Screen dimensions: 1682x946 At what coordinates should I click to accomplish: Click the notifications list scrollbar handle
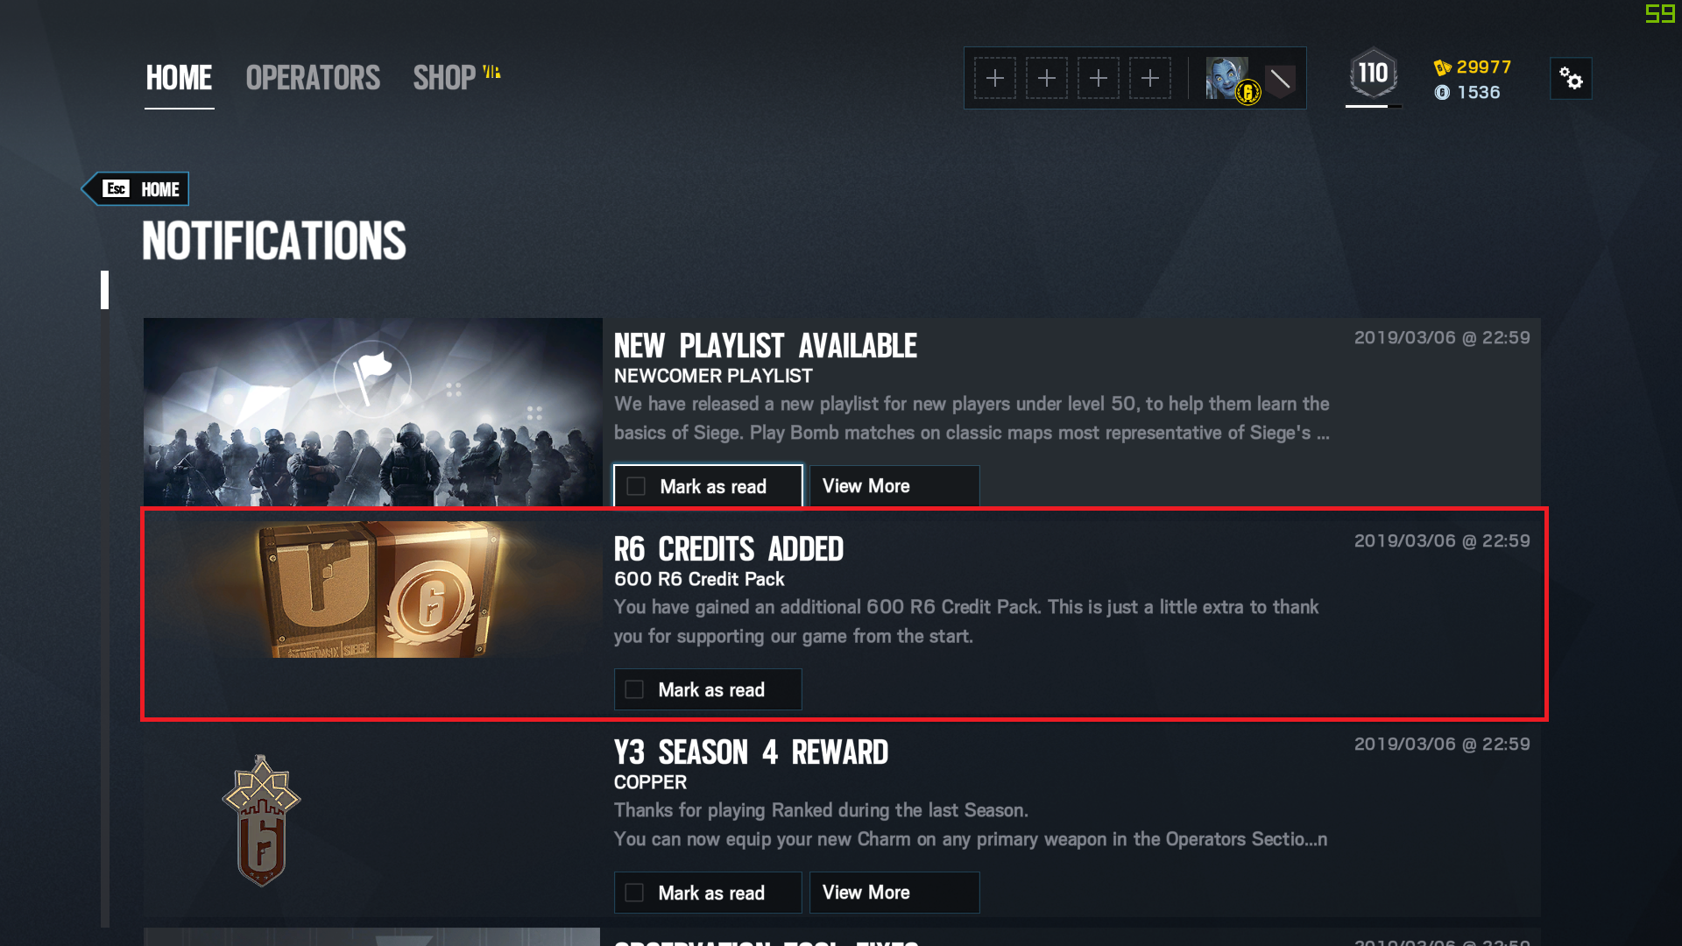tap(105, 290)
